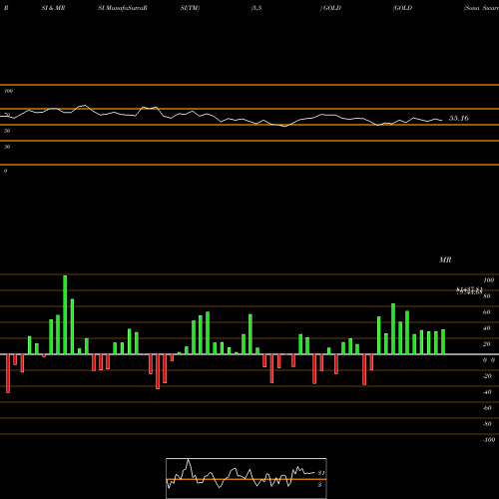Click the 'MR' panel label
The height and width of the screenshot is (499, 499).
point(445,259)
